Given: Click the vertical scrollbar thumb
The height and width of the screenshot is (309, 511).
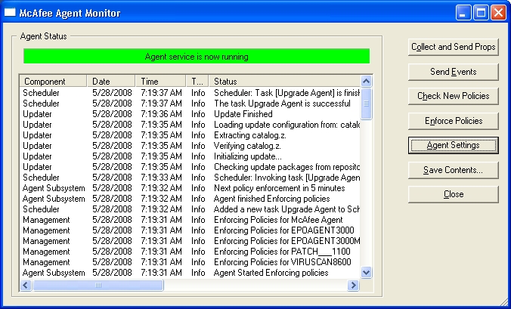Looking at the screenshot, I should 367,104.
